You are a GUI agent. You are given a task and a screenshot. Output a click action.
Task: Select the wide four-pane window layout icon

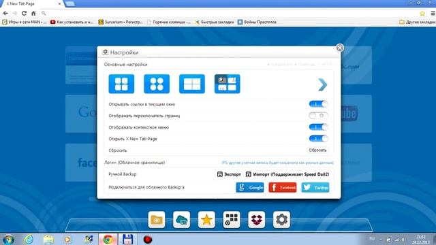pyautogui.click(x=192, y=84)
